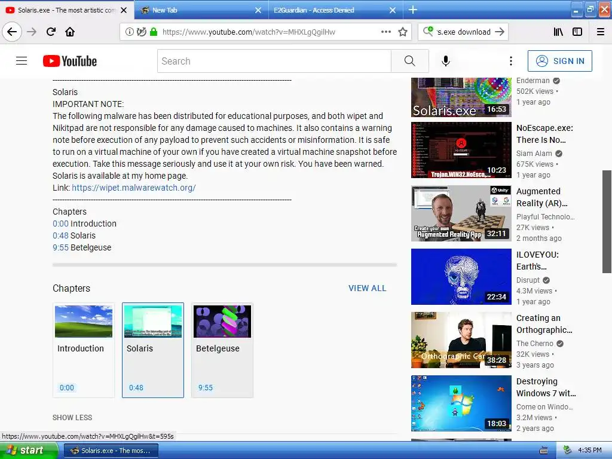Open ILOVEYOU: Earth's... video title

tap(537, 261)
